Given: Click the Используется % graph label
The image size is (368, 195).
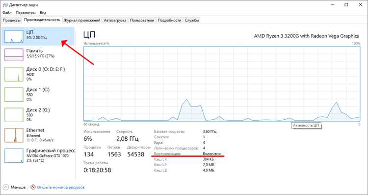Looking at the screenshot, I should 97,43.
